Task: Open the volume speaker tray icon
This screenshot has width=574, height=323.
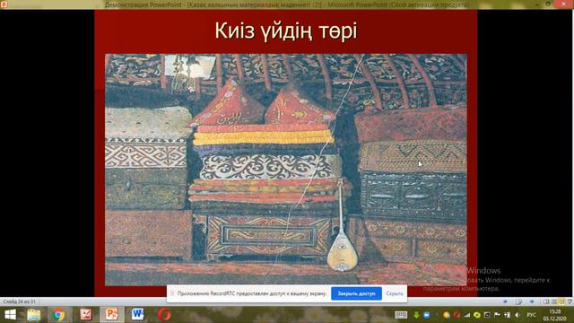Action: coord(517,315)
